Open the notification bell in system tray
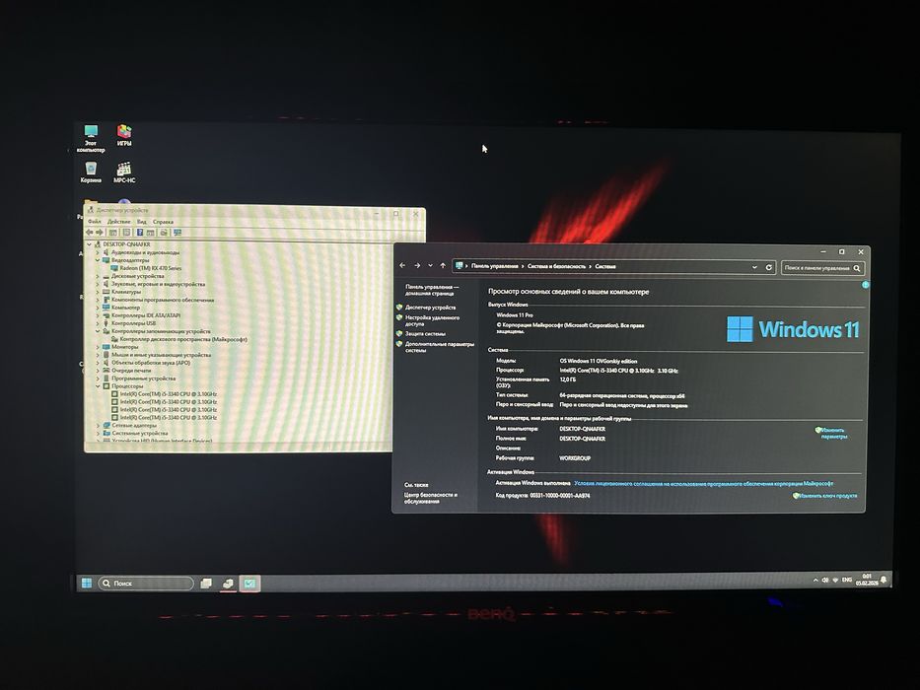 (884, 581)
